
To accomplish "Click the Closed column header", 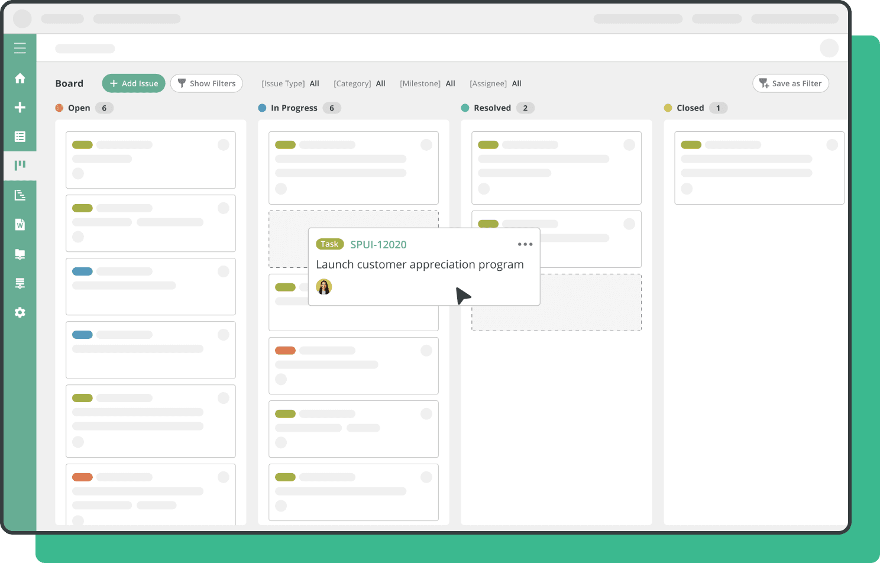I will pos(690,108).
